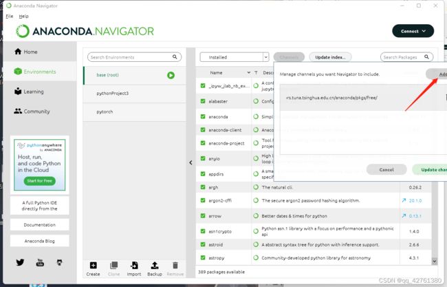The height and width of the screenshot is (287, 447).
Task: Open the GitHub link icon
Action: click(x=60, y=262)
